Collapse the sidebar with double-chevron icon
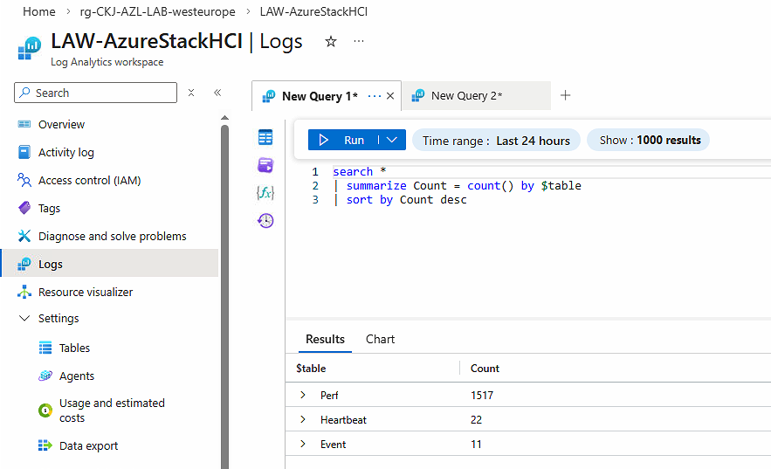Screen dimensions: 771x469 pyautogui.click(x=217, y=93)
